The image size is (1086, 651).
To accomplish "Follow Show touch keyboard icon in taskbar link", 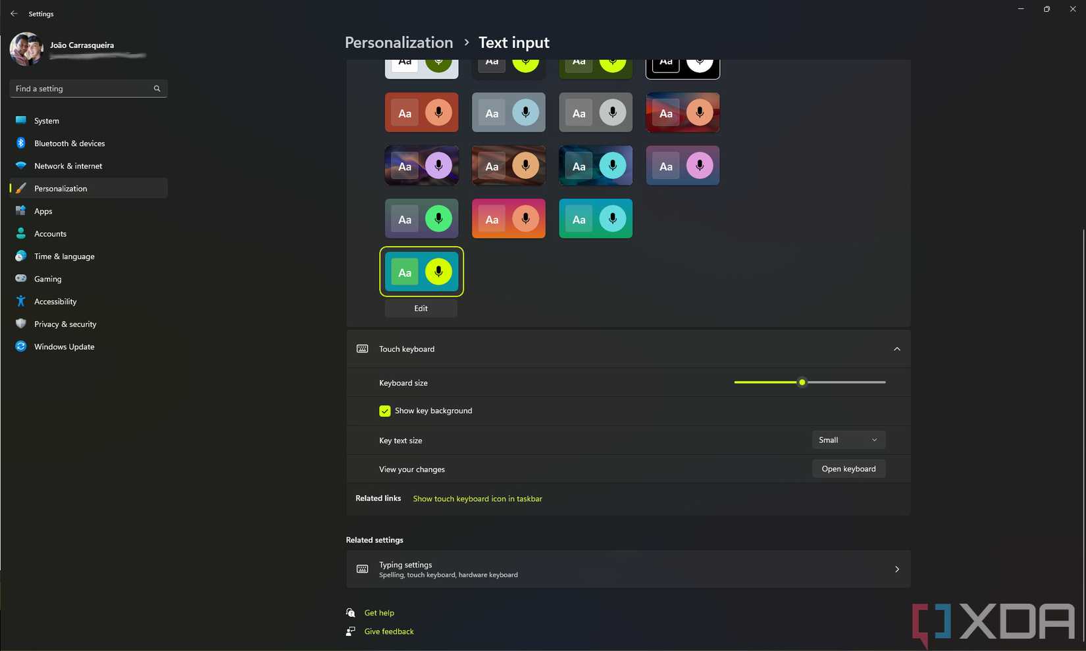I will [x=477, y=499].
